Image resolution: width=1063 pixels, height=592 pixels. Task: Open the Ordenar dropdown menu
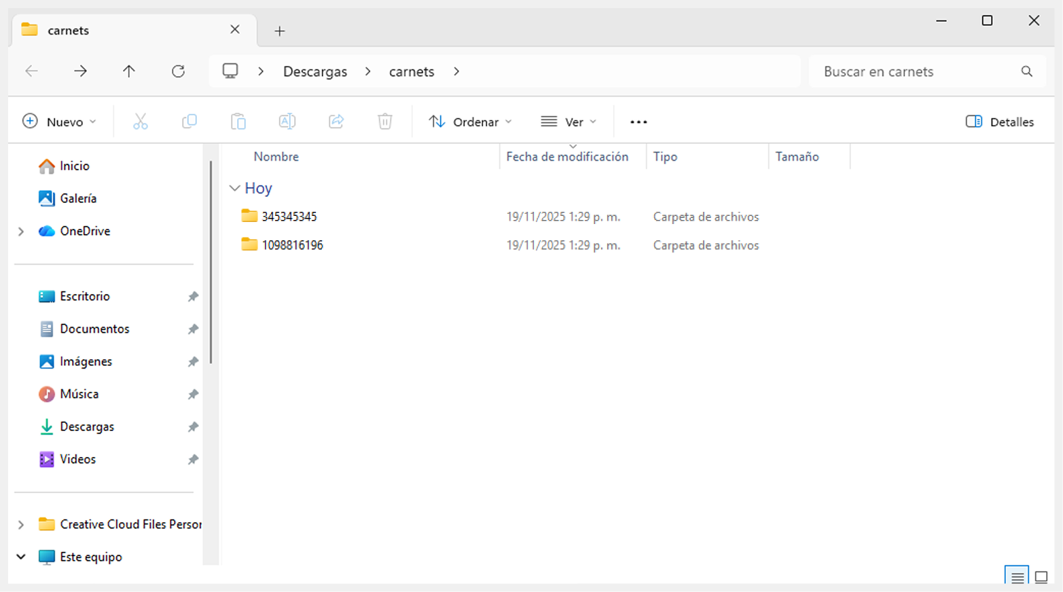pyautogui.click(x=470, y=122)
